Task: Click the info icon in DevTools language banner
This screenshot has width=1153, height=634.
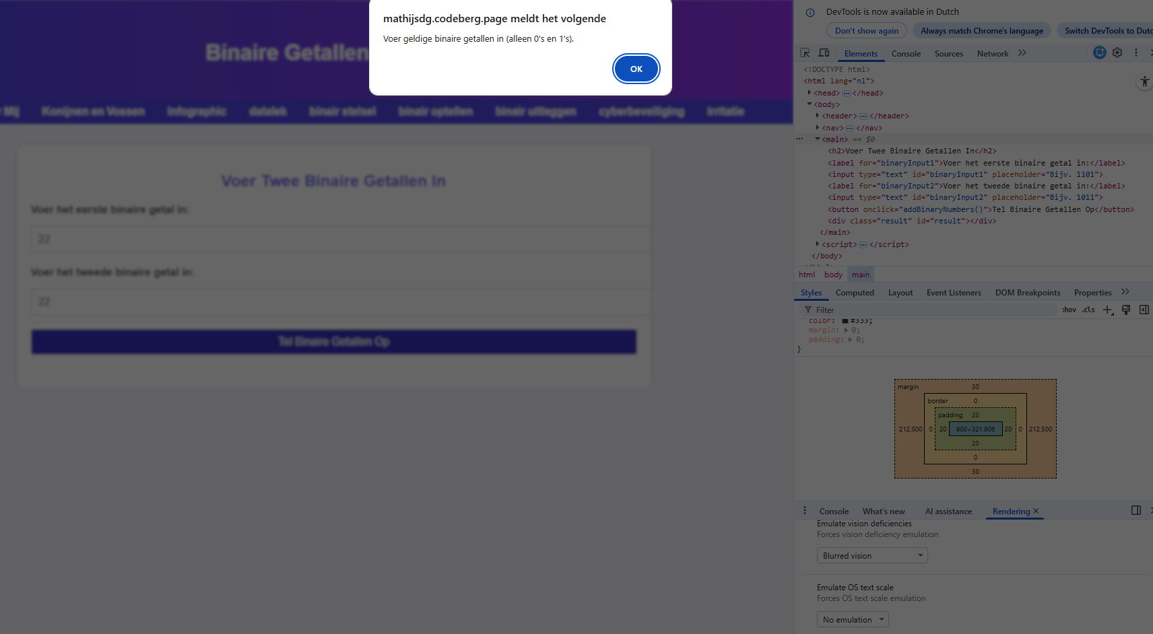Action: pyautogui.click(x=810, y=12)
